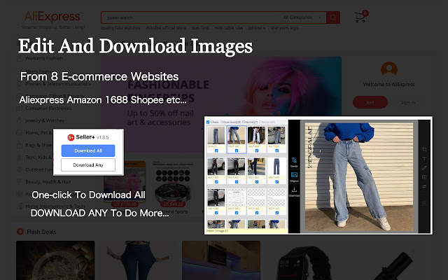Click the red Join button
Screen dimensions: 448x280
pos(370,102)
